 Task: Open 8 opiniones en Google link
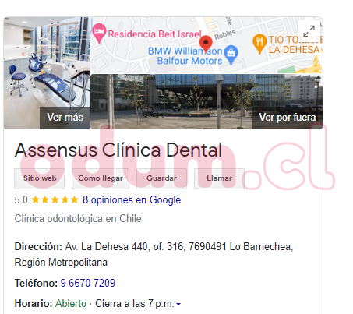132,199
